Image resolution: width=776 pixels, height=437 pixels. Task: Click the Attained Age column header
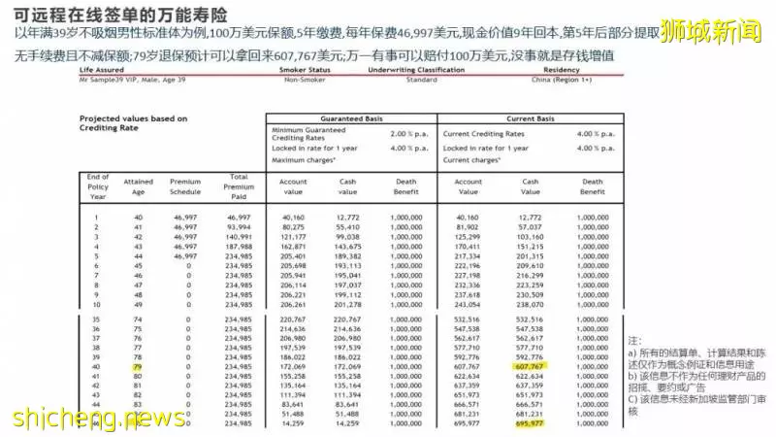click(x=138, y=186)
